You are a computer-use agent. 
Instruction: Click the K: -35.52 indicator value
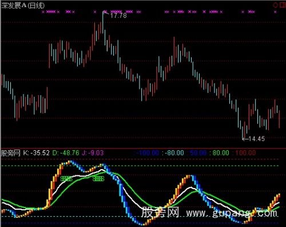tap(36, 153)
